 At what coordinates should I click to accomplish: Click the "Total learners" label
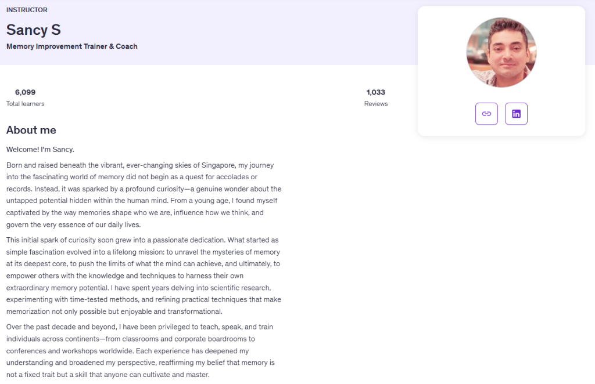click(26, 104)
